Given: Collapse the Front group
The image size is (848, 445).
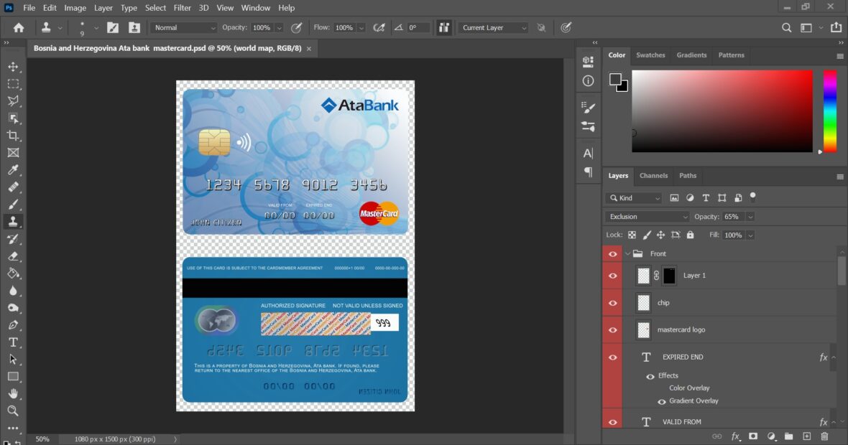Looking at the screenshot, I should tap(628, 254).
